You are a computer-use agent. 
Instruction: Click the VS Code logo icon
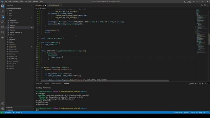click(x=2, y=2)
